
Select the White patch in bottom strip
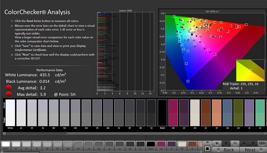pos(6,145)
